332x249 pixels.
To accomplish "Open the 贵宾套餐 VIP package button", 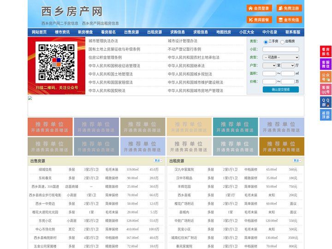I will click(259, 20).
